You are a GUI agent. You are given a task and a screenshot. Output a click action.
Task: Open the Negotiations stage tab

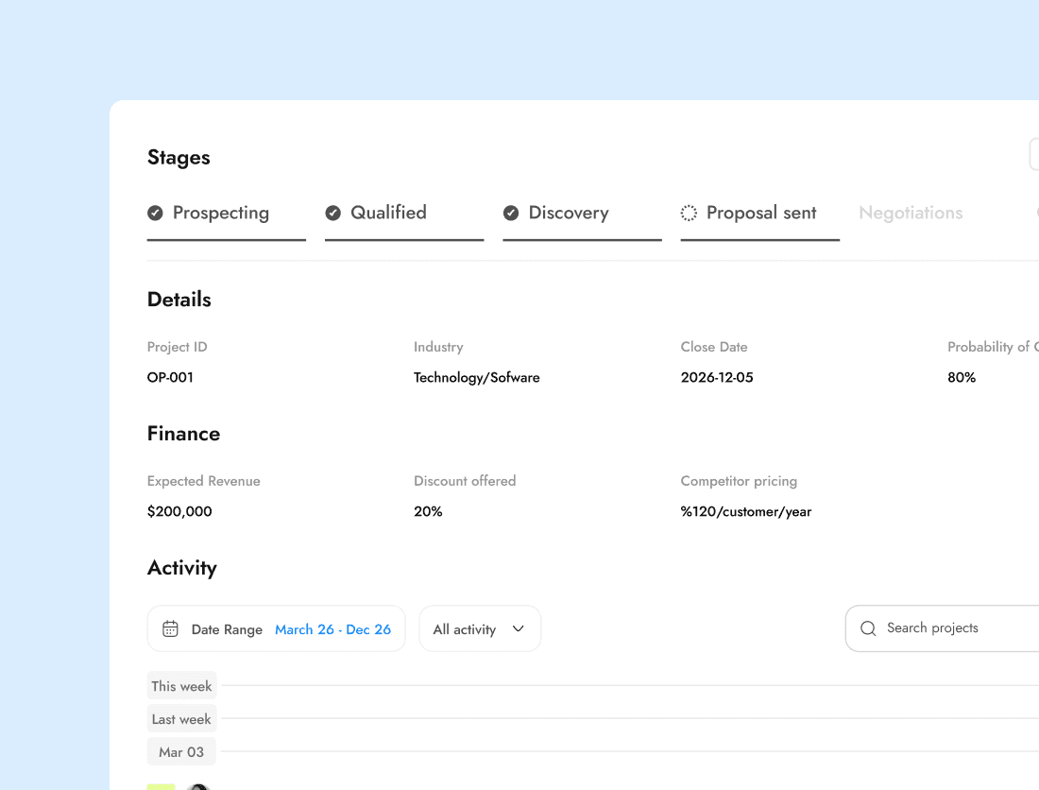tap(911, 213)
